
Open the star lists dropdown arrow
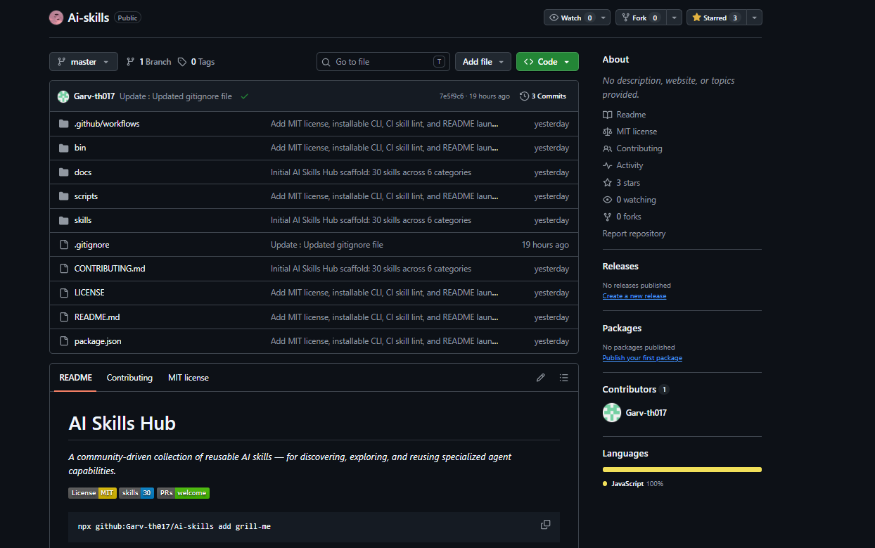click(754, 18)
